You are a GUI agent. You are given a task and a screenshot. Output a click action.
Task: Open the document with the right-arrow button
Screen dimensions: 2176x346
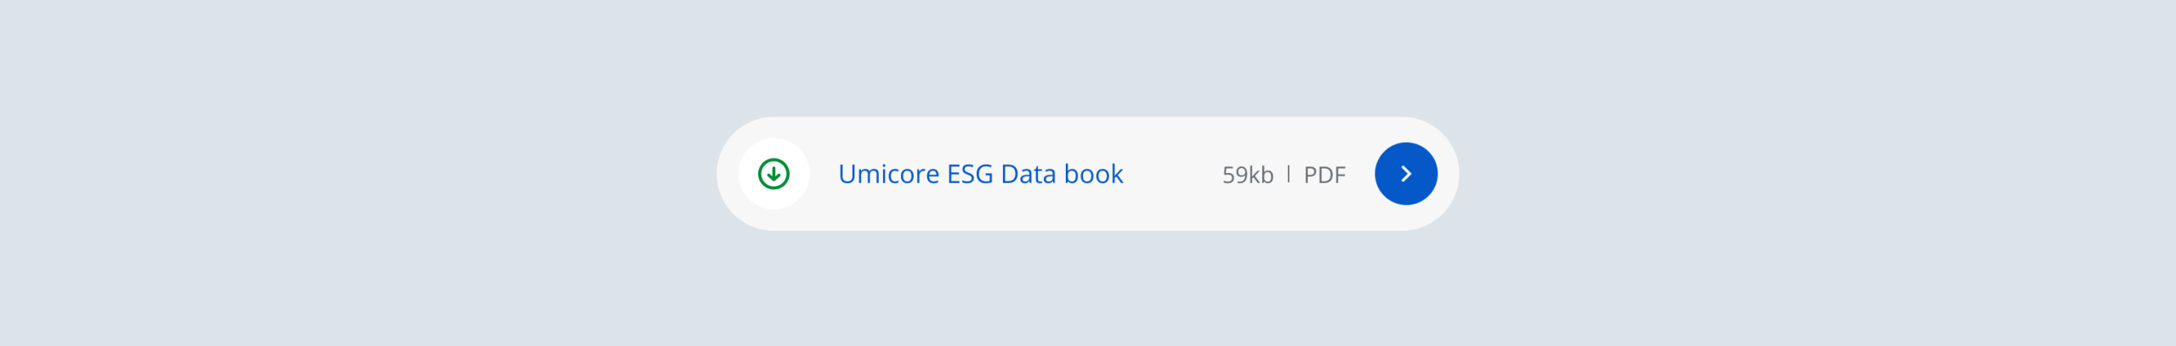1406,174
